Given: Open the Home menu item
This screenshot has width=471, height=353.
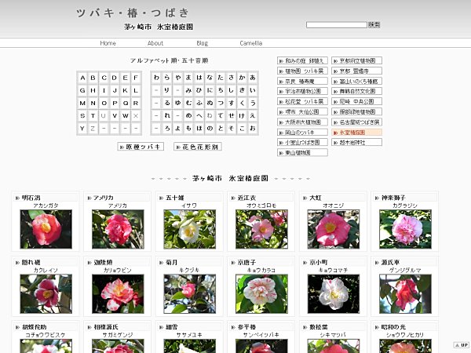Looking at the screenshot, I should 108,43.
